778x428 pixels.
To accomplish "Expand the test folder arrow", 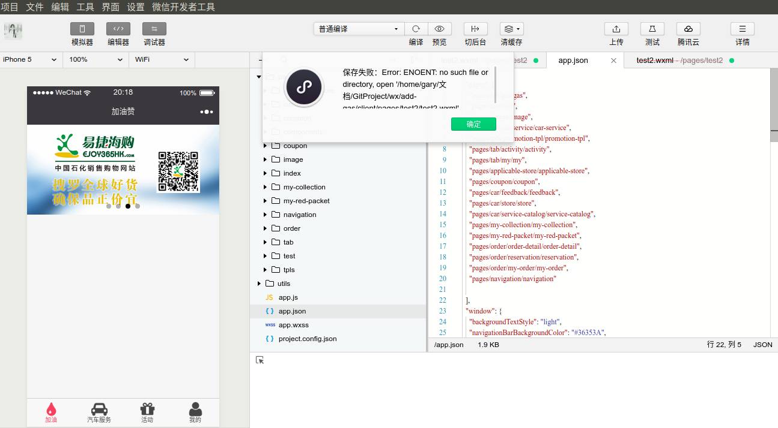I will tap(265, 256).
